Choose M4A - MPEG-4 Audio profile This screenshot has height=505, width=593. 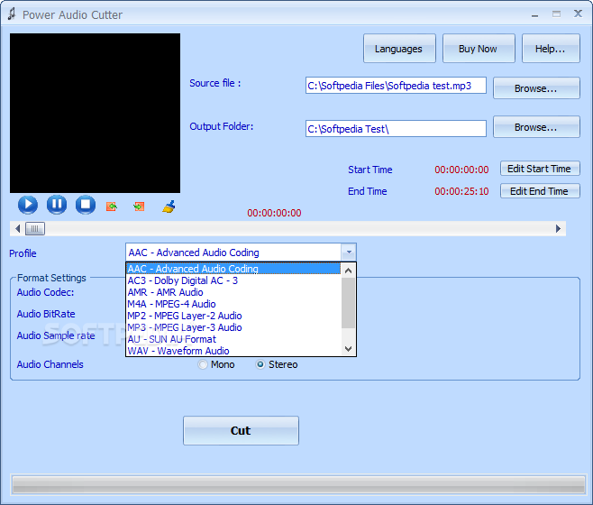pyautogui.click(x=233, y=304)
